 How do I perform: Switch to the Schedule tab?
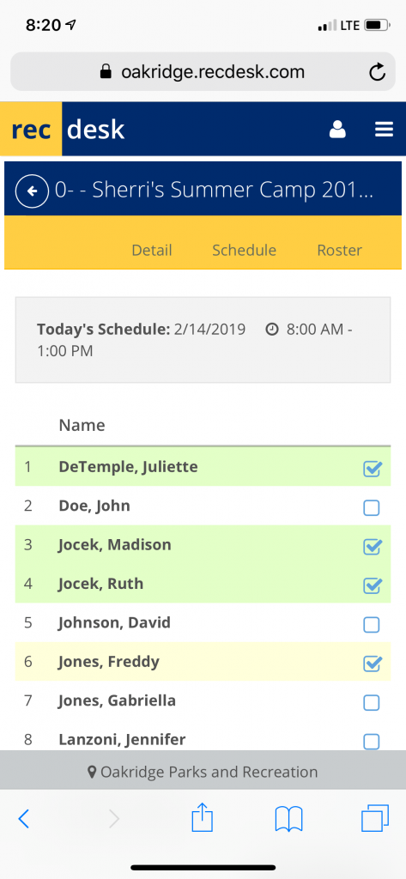point(244,250)
